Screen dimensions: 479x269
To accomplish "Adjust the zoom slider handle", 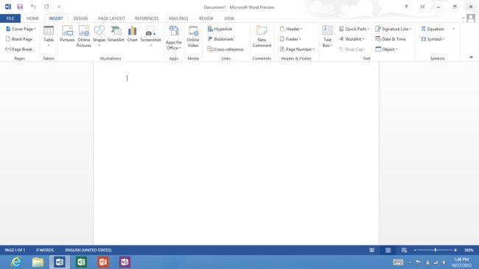I will click(436, 250).
